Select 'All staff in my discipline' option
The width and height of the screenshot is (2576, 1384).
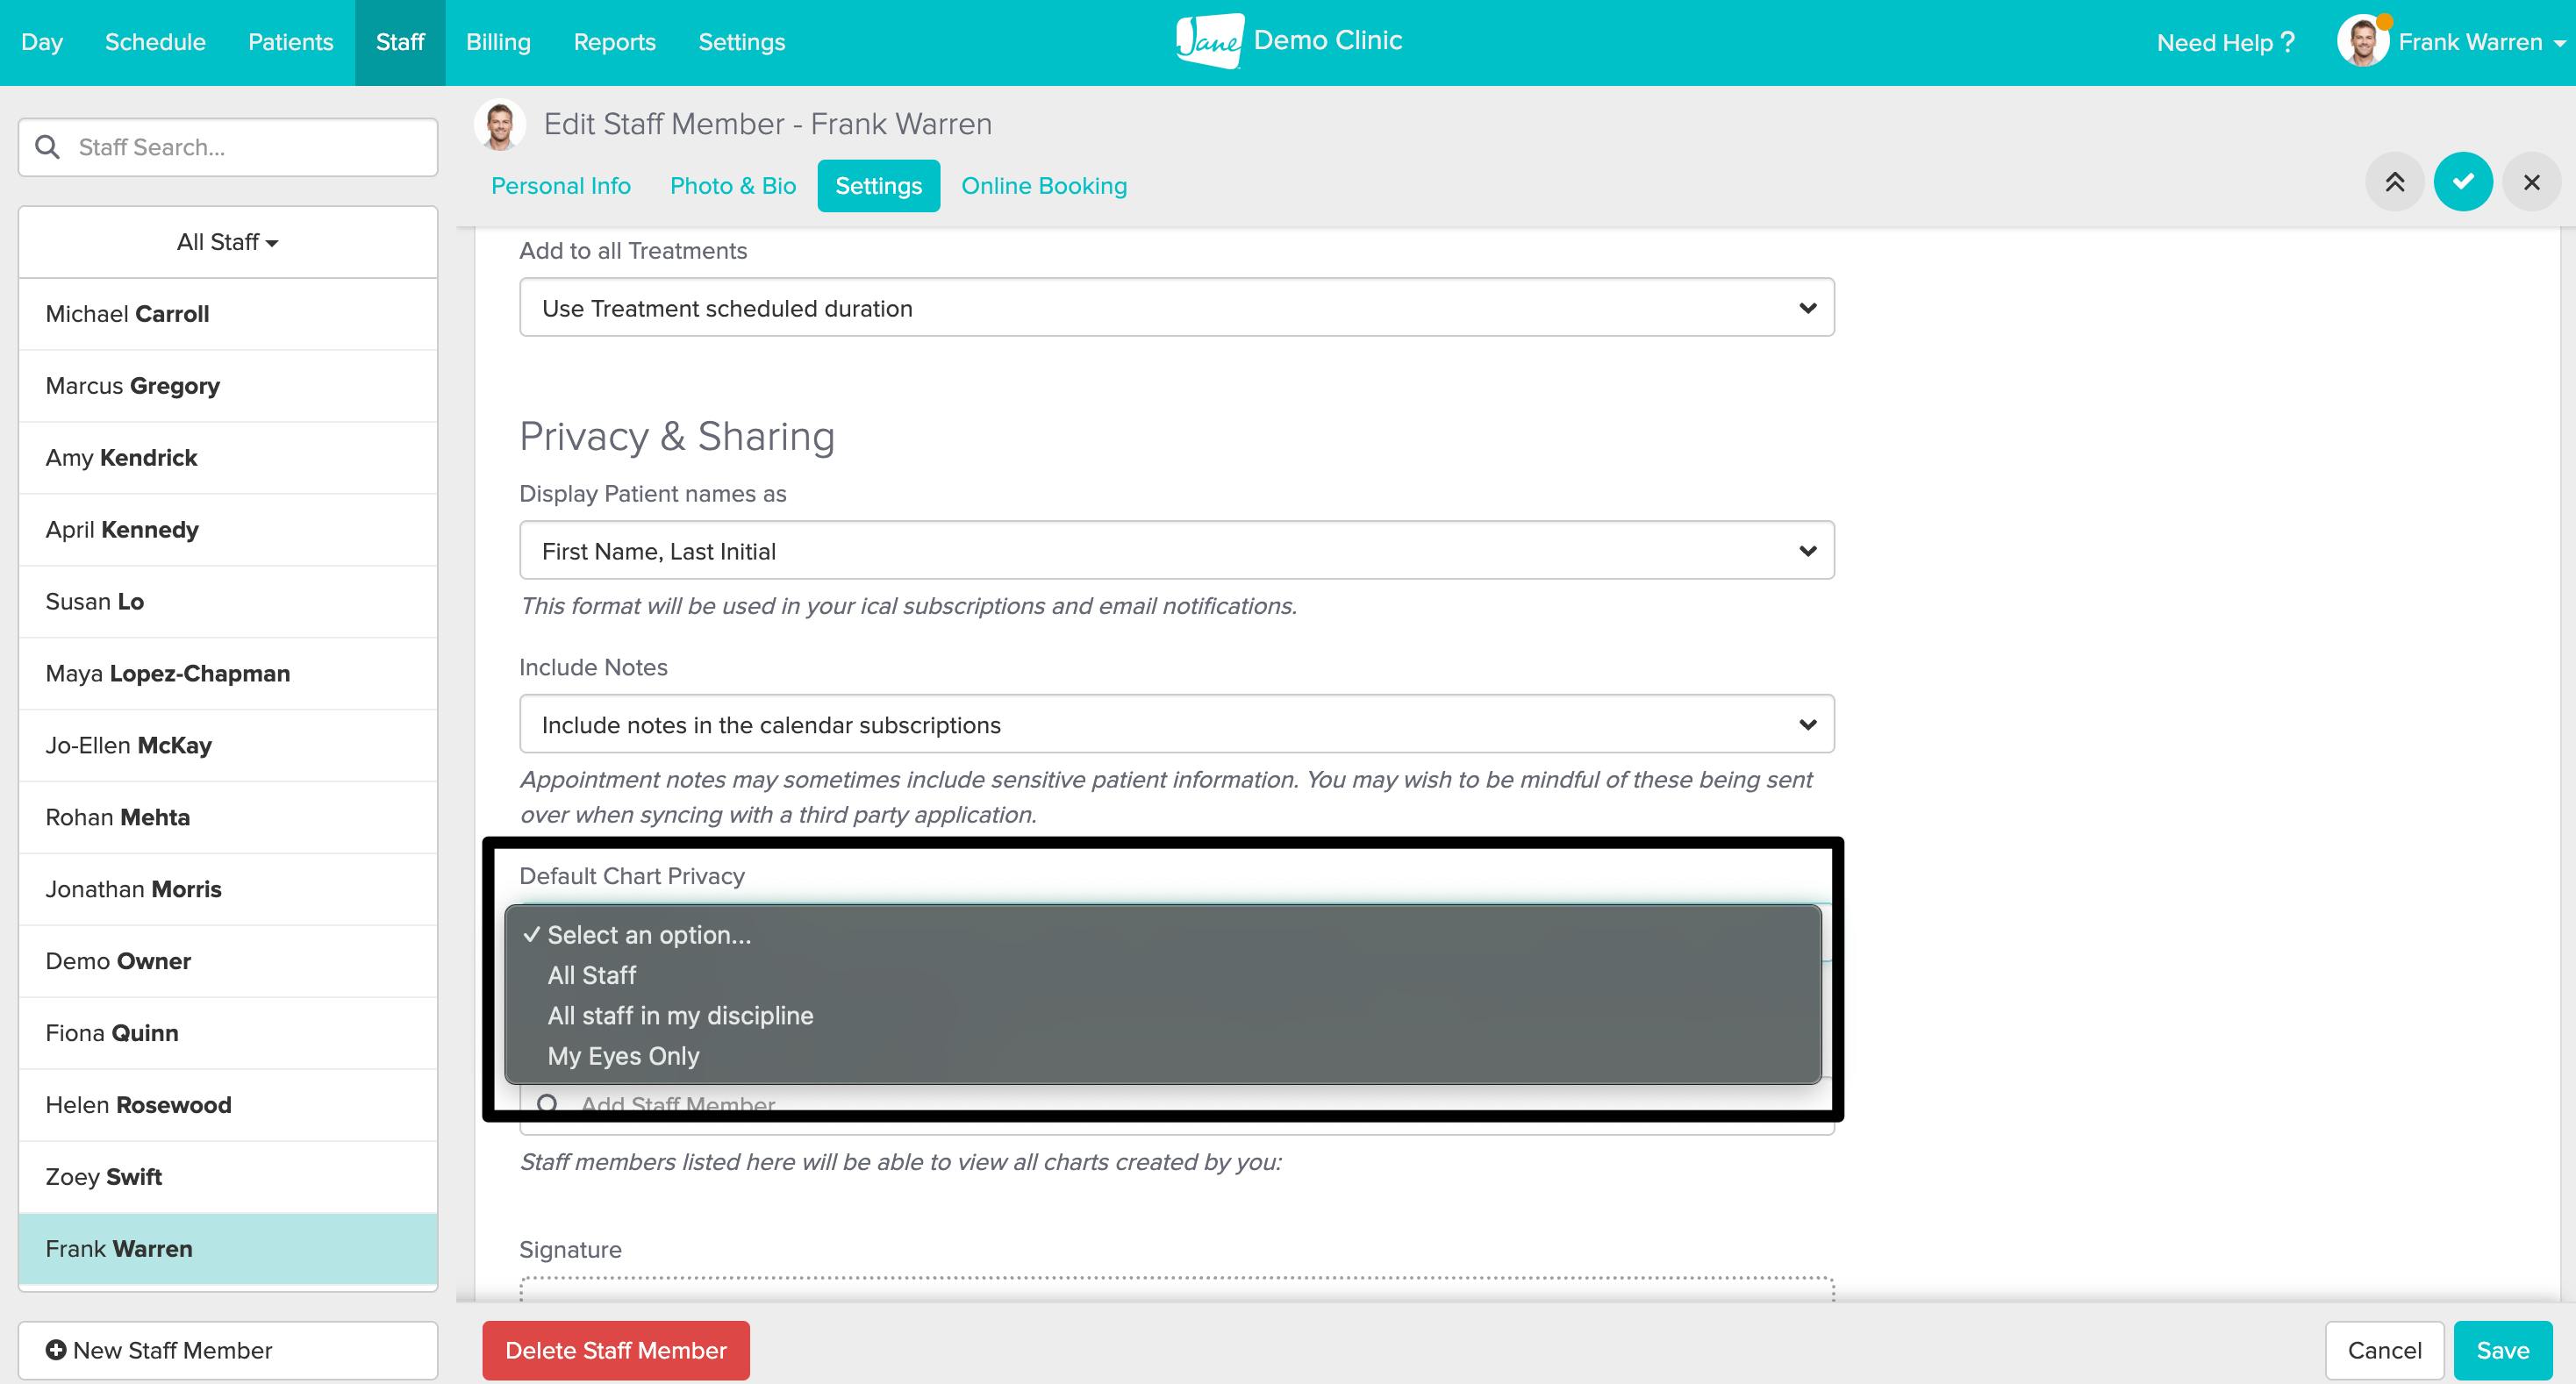click(x=1162, y=1016)
